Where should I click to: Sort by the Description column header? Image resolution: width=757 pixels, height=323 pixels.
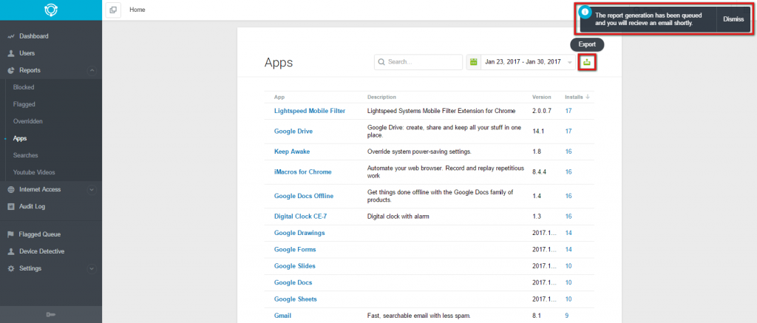coord(381,97)
